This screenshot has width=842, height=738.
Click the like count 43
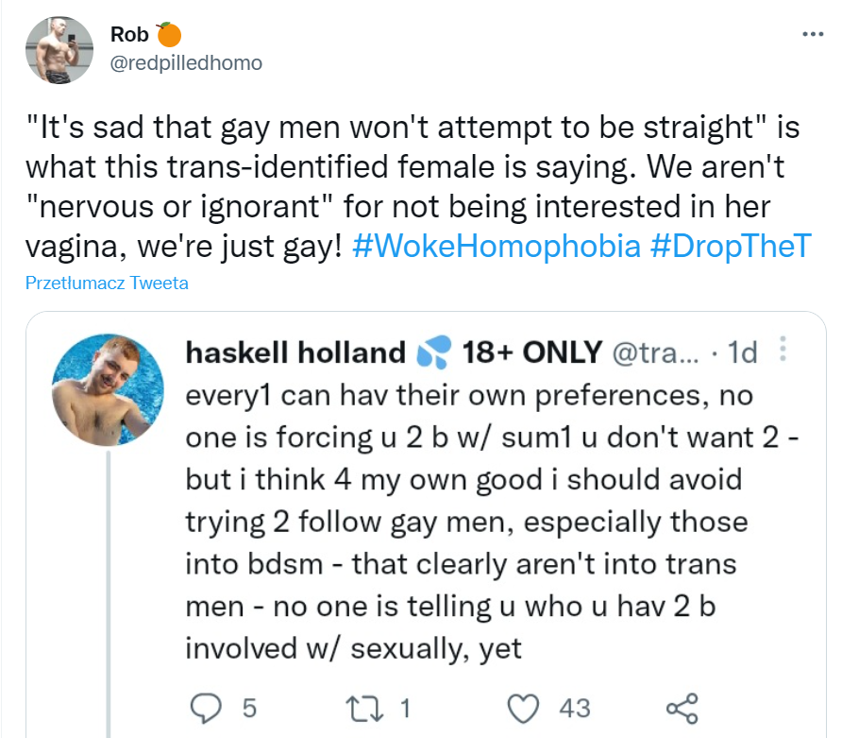575,709
